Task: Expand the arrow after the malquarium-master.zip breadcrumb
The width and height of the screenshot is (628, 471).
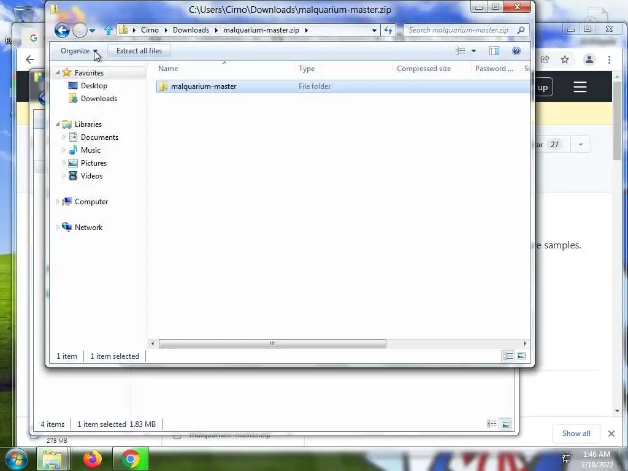Action: pos(307,30)
